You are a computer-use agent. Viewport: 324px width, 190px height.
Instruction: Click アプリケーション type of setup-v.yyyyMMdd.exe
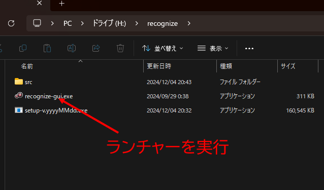click(237, 110)
